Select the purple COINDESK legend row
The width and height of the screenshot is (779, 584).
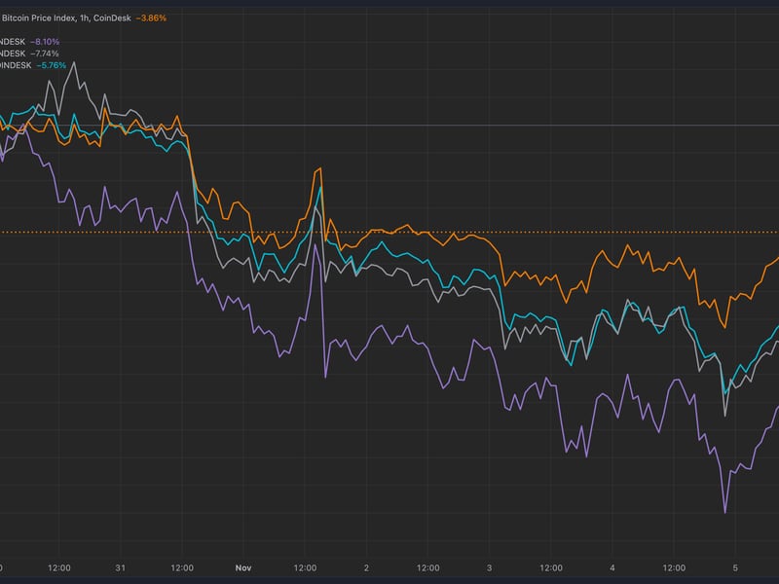tap(12, 42)
